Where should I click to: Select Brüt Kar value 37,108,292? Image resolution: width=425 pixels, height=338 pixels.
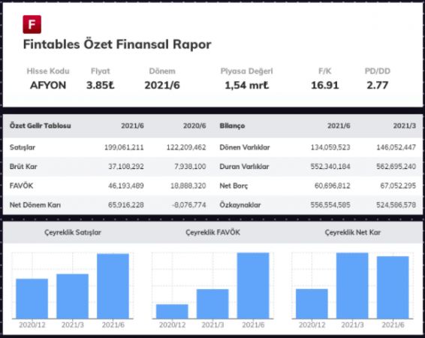tap(126, 167)
